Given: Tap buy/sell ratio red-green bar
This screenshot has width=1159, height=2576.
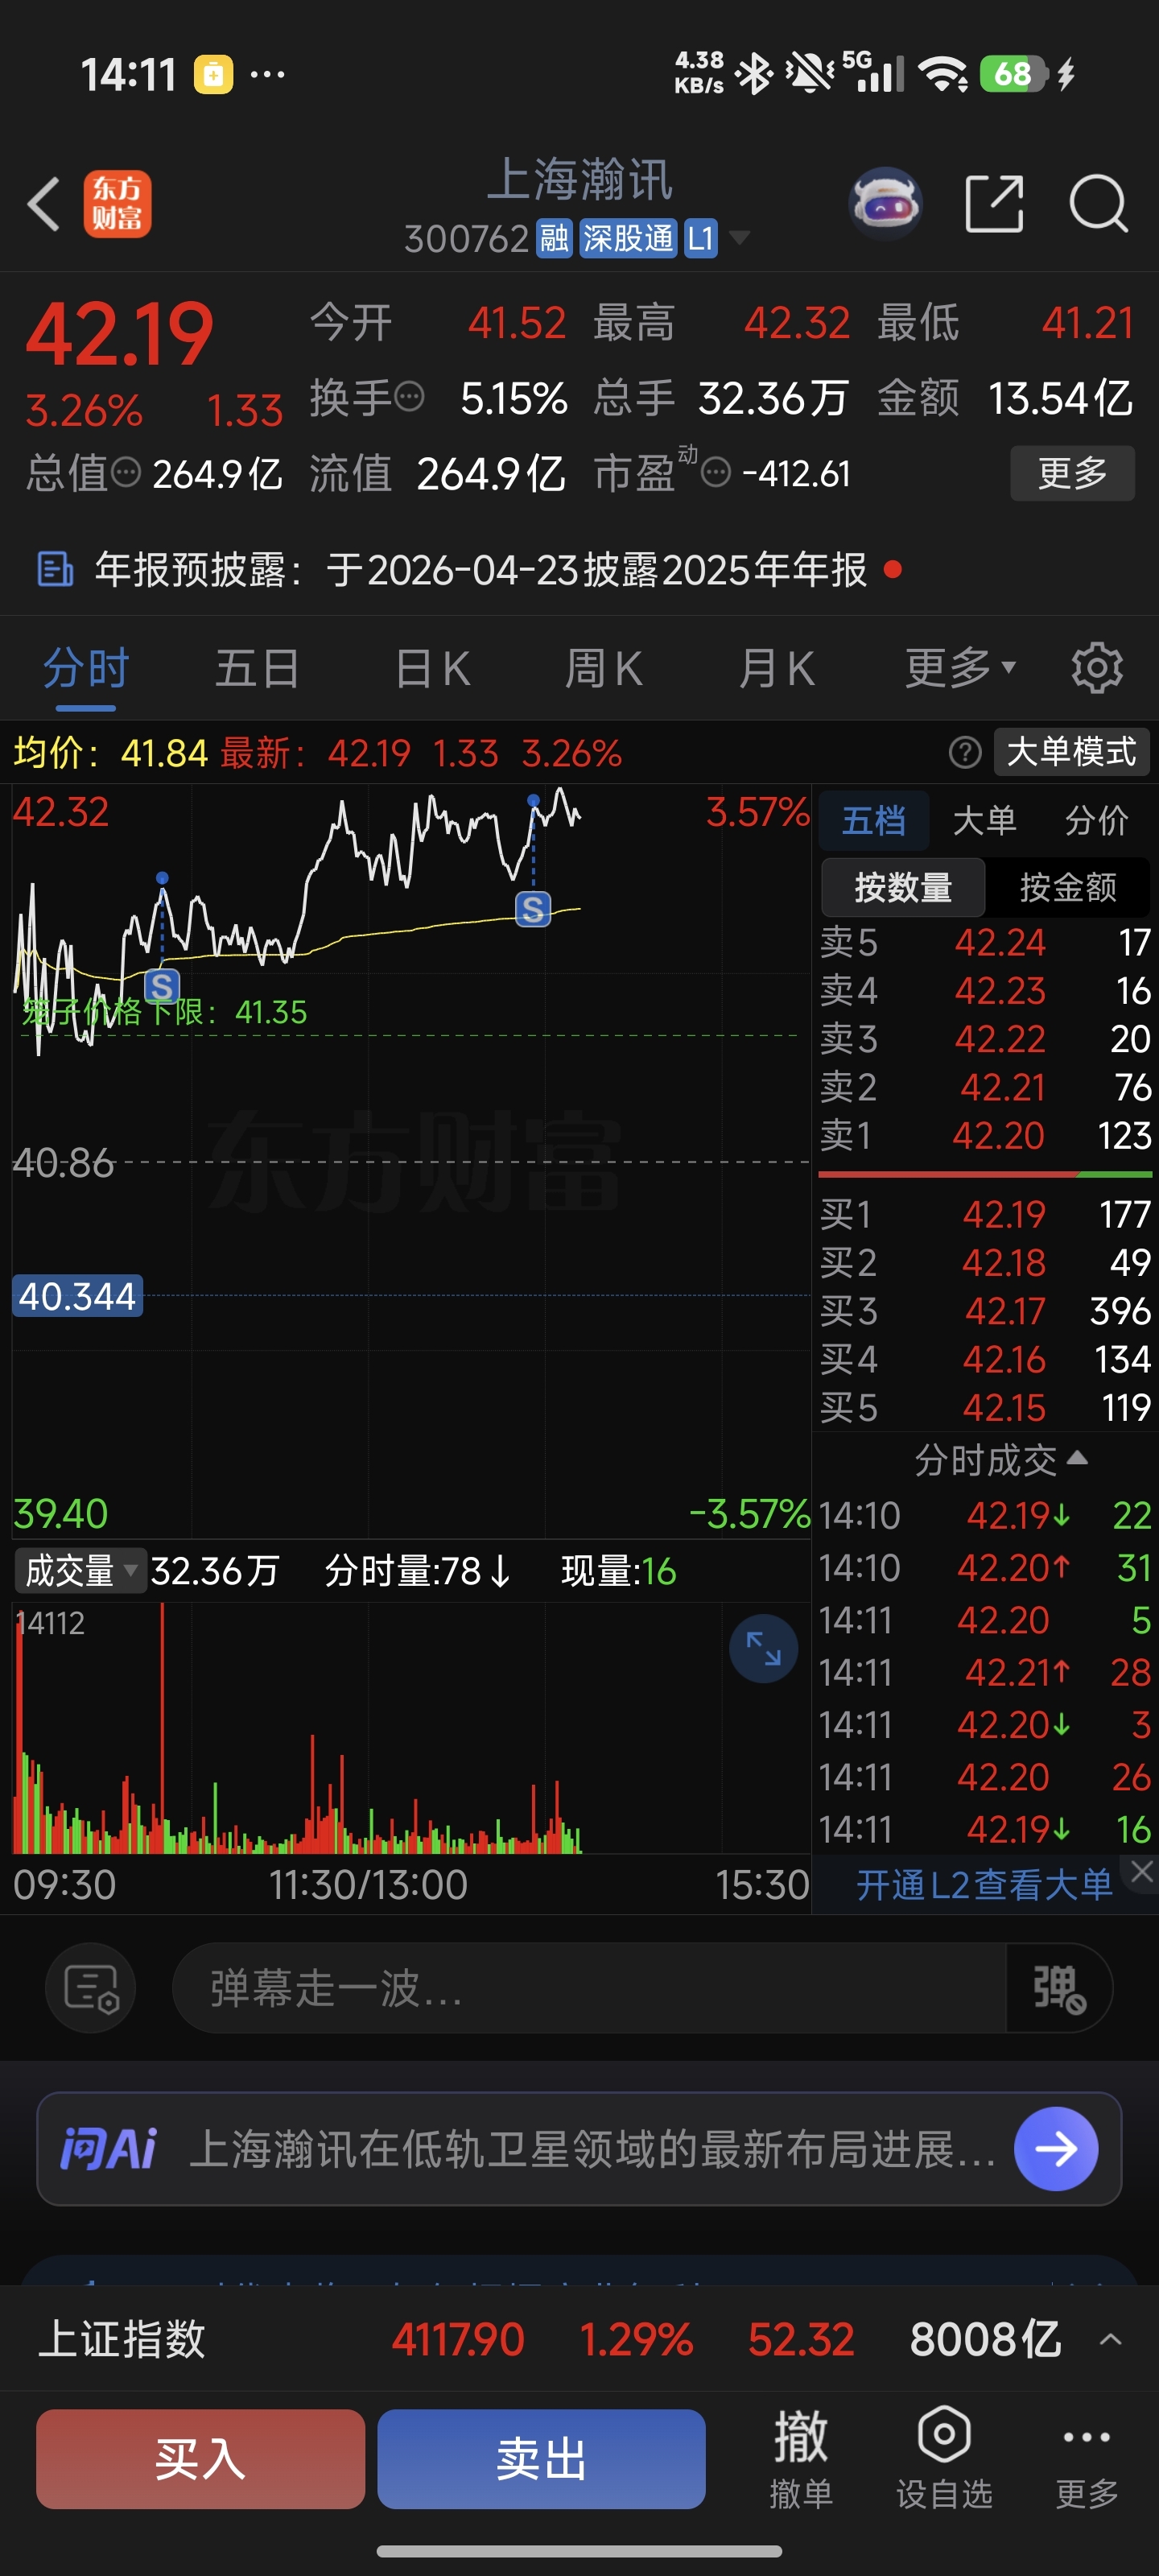Looking at the screenshot, I should (x=985, y=1173).
